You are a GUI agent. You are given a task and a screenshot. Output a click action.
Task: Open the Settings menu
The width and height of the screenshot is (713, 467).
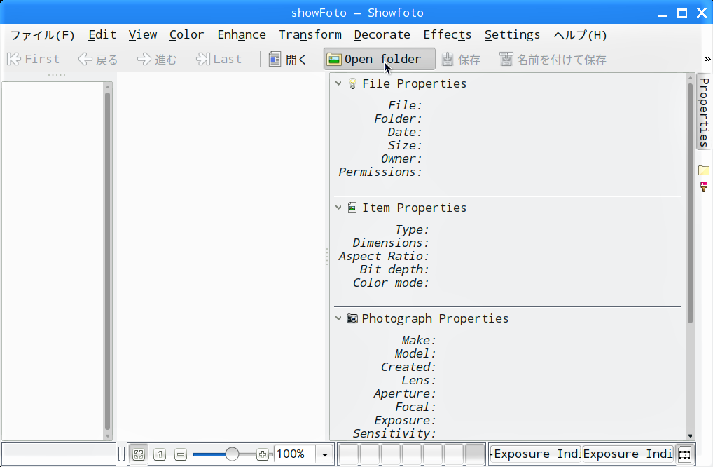coord(512,35)
